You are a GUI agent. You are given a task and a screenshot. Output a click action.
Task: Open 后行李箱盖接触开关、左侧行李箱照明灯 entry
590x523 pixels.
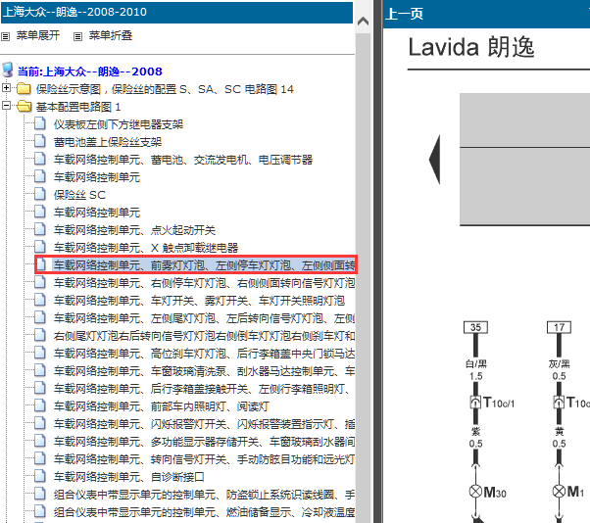pos(204,389)
